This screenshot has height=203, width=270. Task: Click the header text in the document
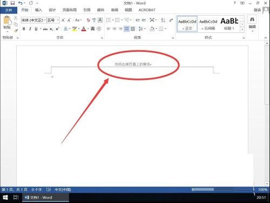tap(133, 64)
